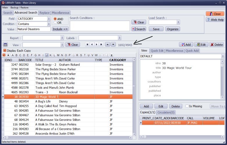227x145 pixels.
Task: Go to first record navigation arrow
Action: (87, 45)
